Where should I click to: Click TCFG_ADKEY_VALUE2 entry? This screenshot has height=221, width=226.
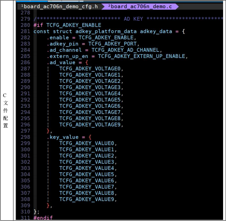(x=87, y=156)
